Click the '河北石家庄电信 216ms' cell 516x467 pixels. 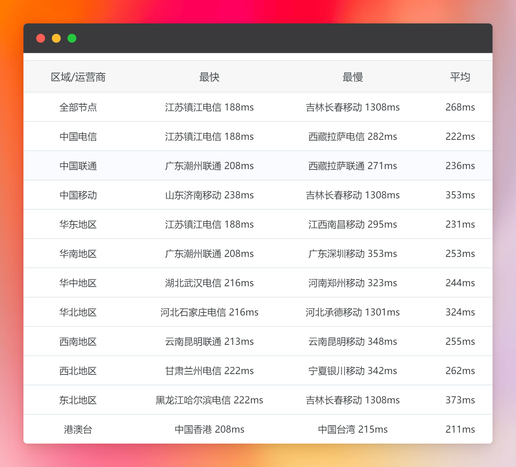(x=209, y=312)
